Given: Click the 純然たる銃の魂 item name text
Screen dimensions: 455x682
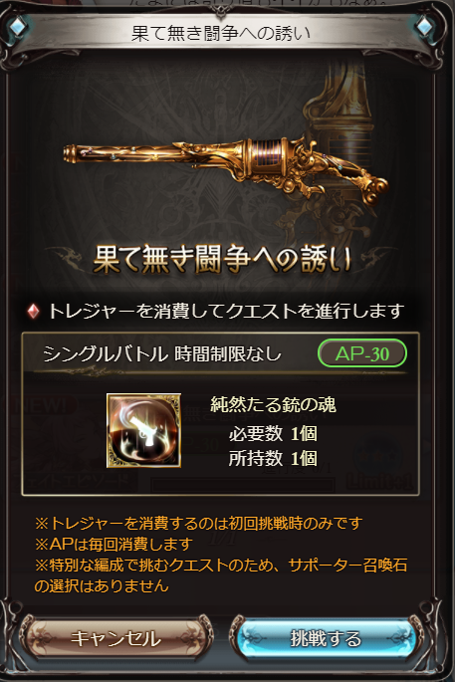Looking at the screenshot, I should [273, 404].
